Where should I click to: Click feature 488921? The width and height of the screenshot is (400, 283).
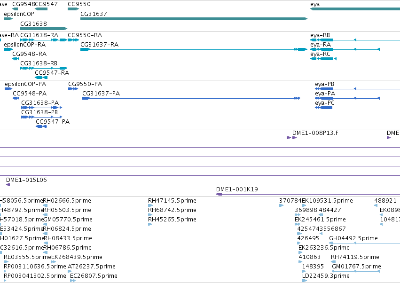coord(376,205)
